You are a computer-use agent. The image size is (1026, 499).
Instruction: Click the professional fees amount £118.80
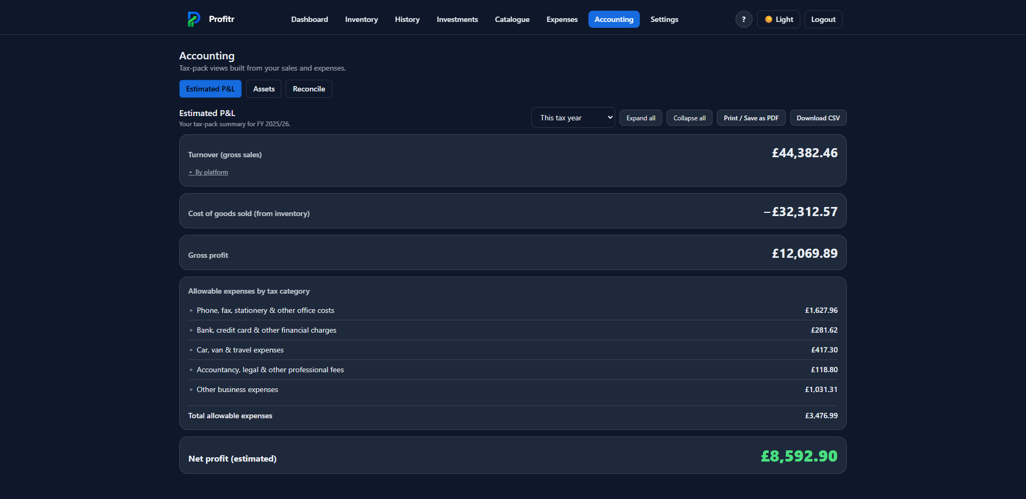(x=824, y=370)
